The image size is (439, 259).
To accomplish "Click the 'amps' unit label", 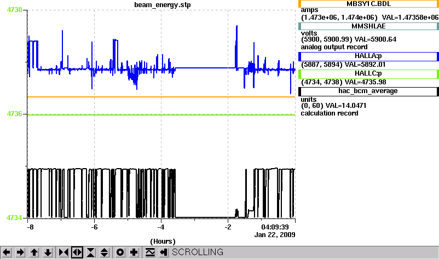I will click(309, 10).
